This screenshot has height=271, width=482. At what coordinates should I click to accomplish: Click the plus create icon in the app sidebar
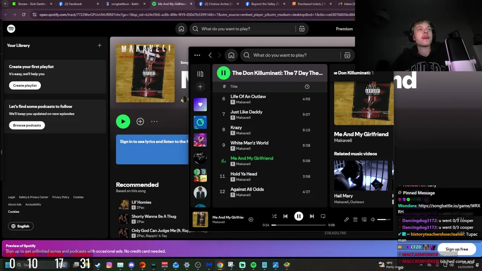click(200, 87)
